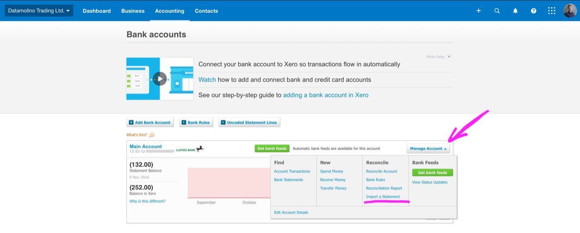580x233 pixels.
Task: Open Uncoded Statement Lines
Action: click(249, 122)
